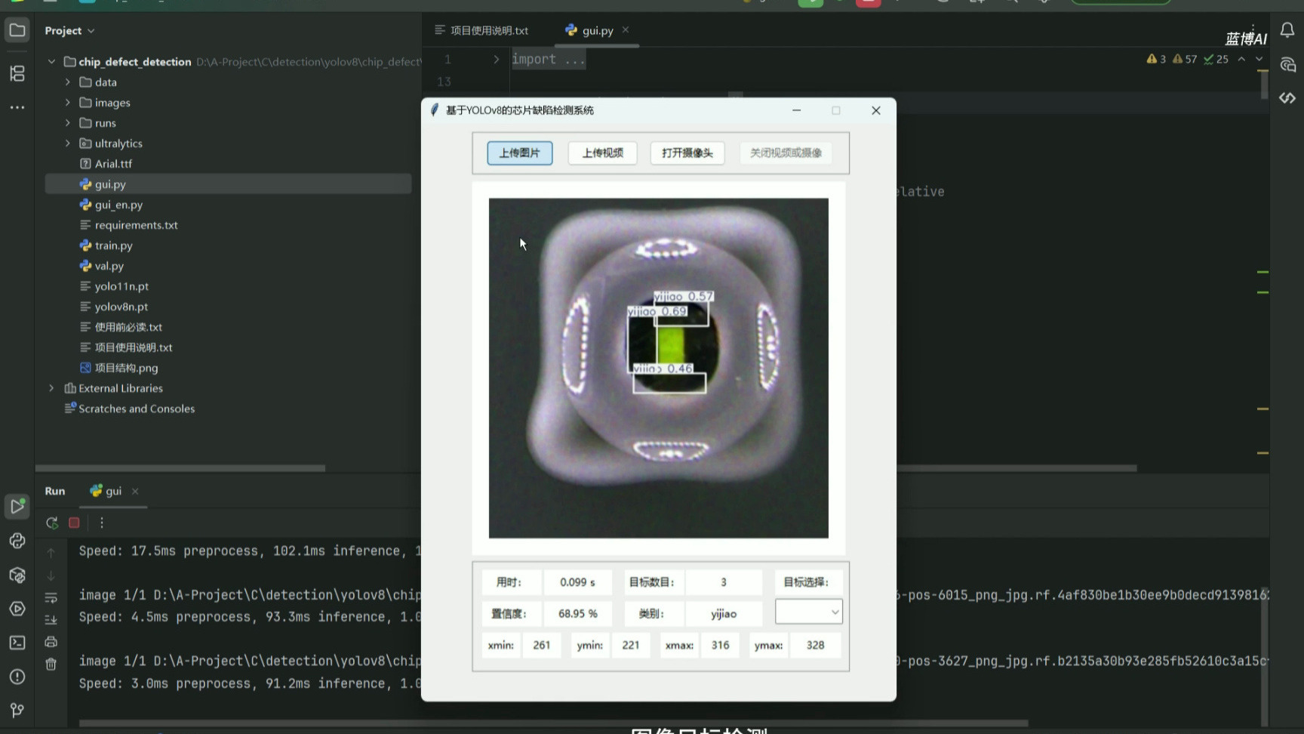Unfold the collapsed import block
Viewport: 1304px width, 734px height.
pyautogui.click(x=496, y=59)
